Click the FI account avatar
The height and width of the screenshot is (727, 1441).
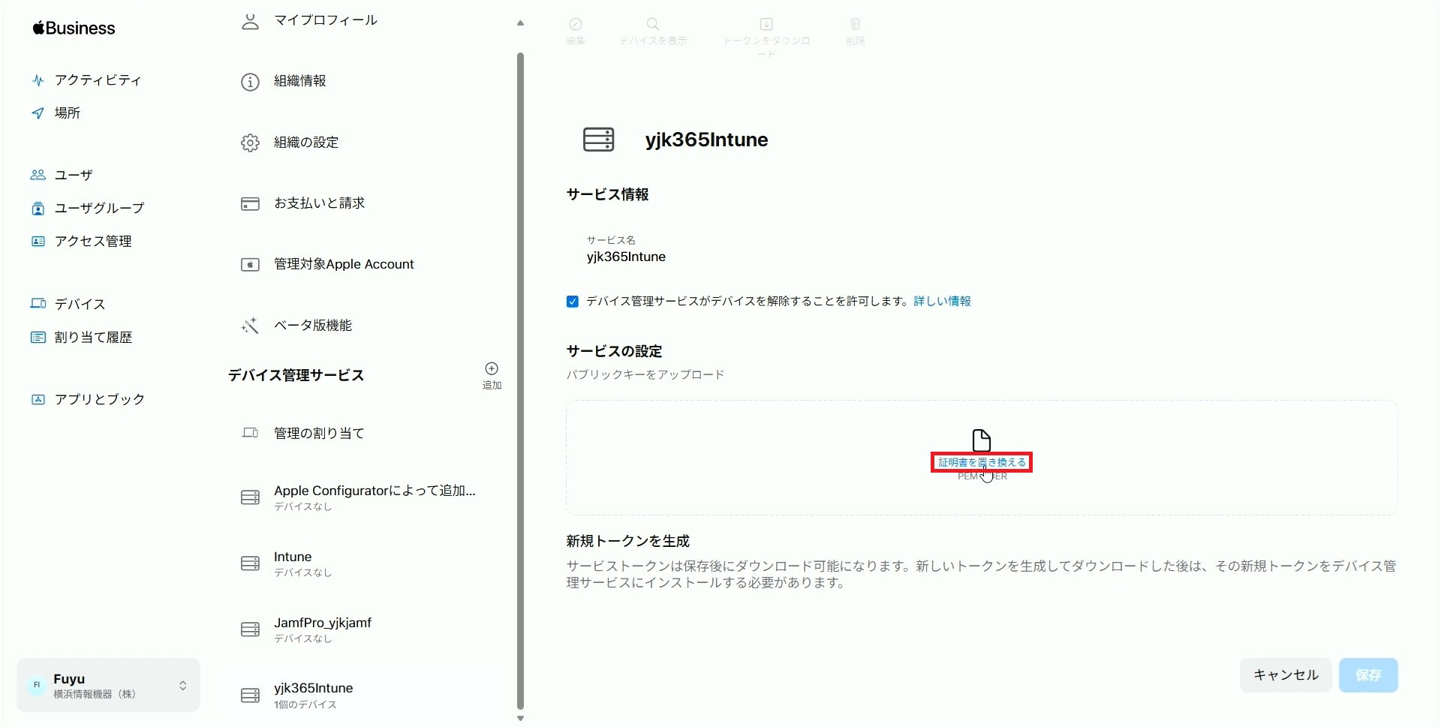pyautogui.click(x=37, y=685)
